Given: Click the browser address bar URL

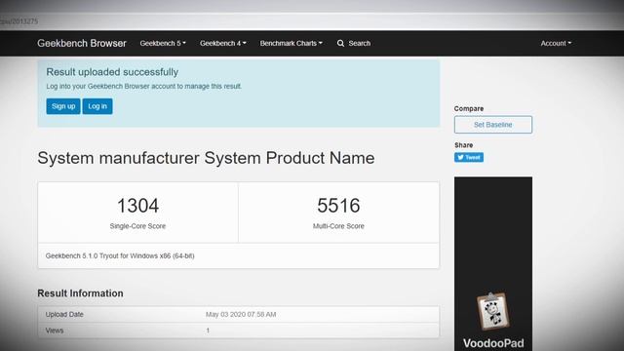Looking at the screenshot, I should 19,21.
